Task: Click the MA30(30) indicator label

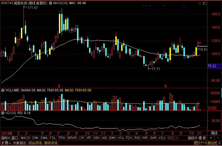Action: (x=61, y=3)
